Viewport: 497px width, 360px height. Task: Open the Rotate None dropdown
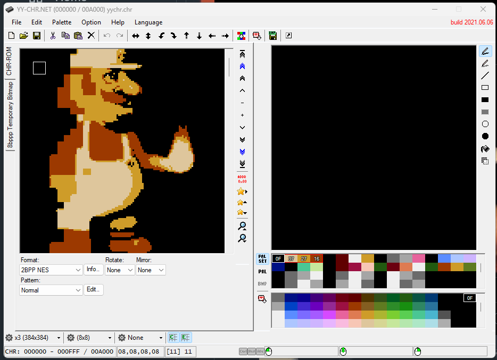pos(120,270)
